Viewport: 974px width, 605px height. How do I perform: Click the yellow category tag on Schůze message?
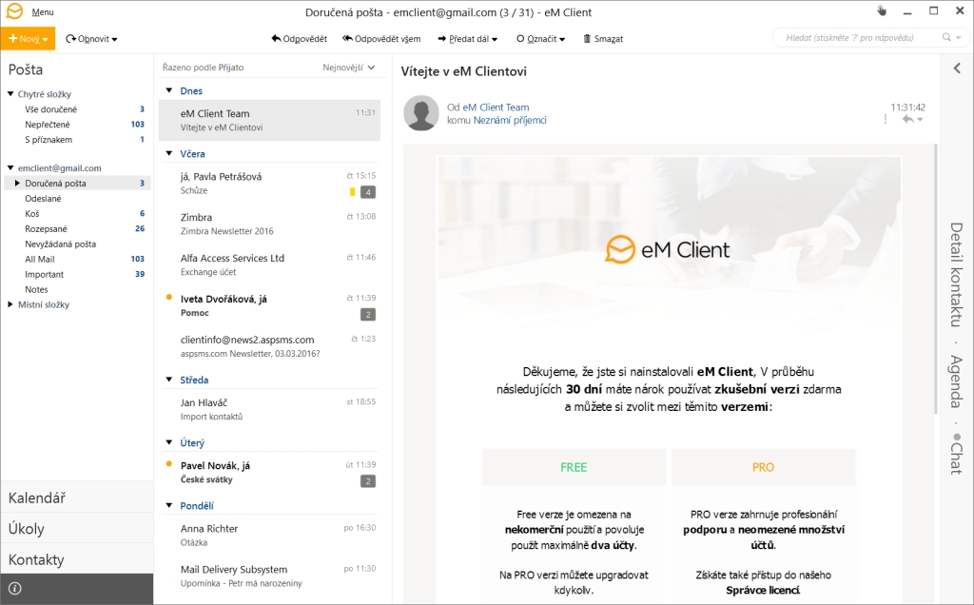[x=353, y=192]
